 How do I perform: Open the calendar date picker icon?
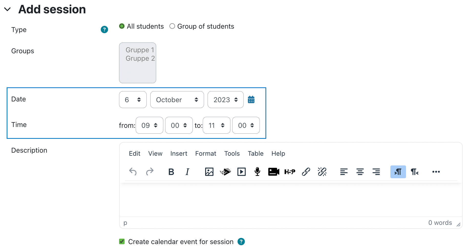pos(251,100)
